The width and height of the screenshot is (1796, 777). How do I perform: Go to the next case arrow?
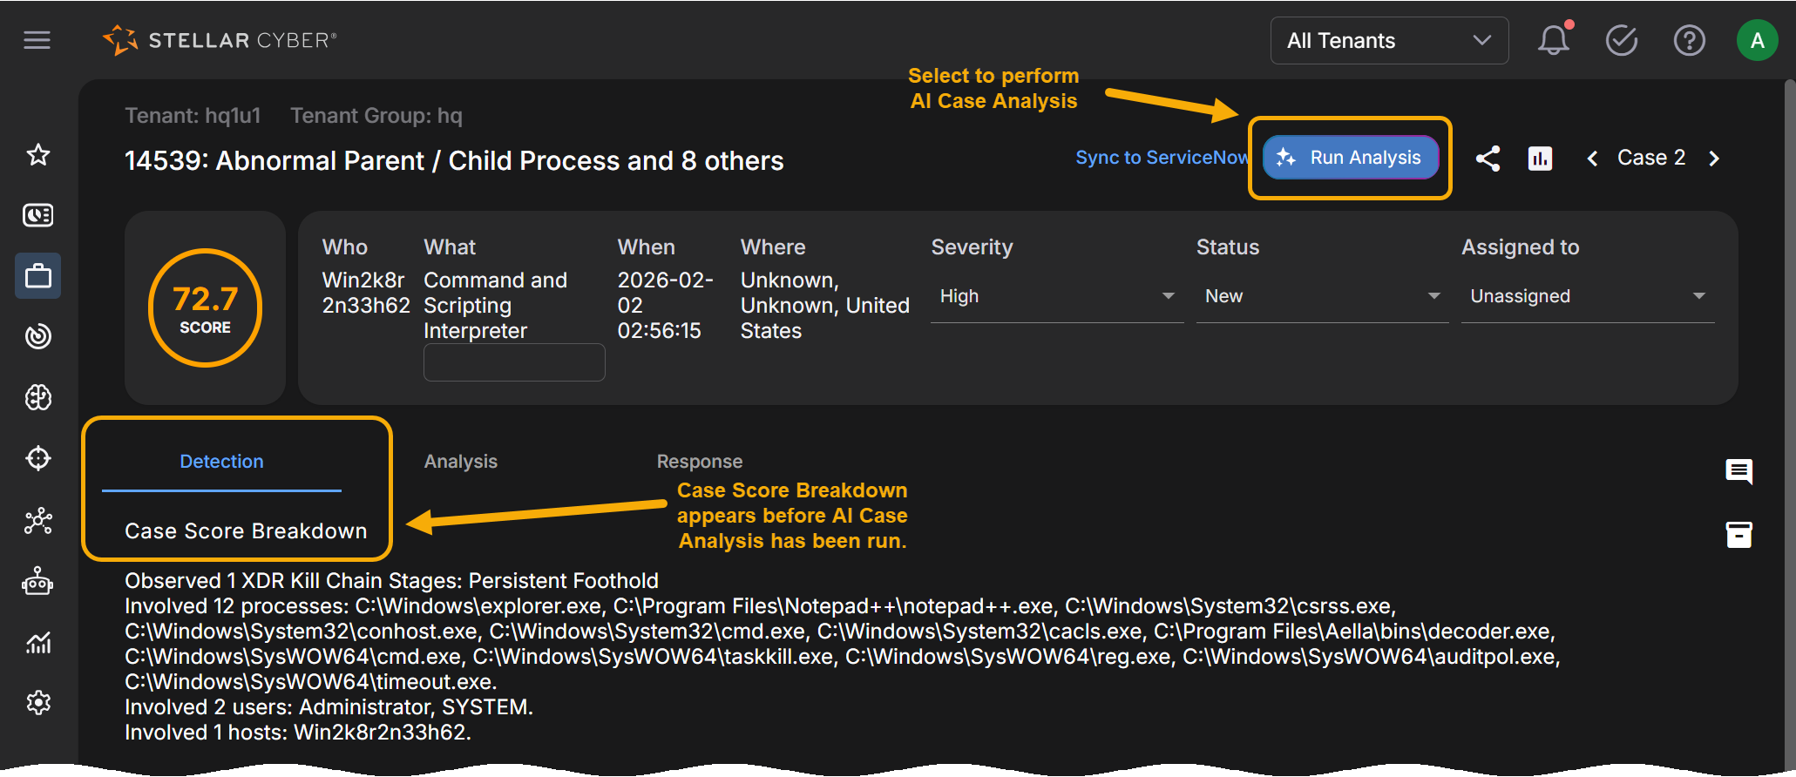[1713, 159]
